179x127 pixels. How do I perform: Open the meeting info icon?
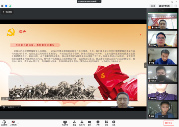coord(2,6)
